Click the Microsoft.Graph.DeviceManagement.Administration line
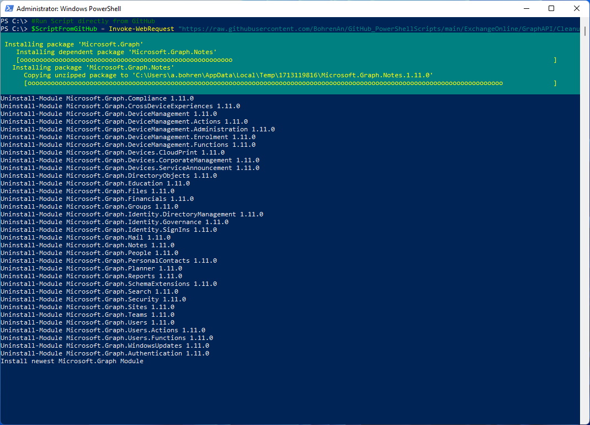This screenshot has width=590, height=425. 138,130
